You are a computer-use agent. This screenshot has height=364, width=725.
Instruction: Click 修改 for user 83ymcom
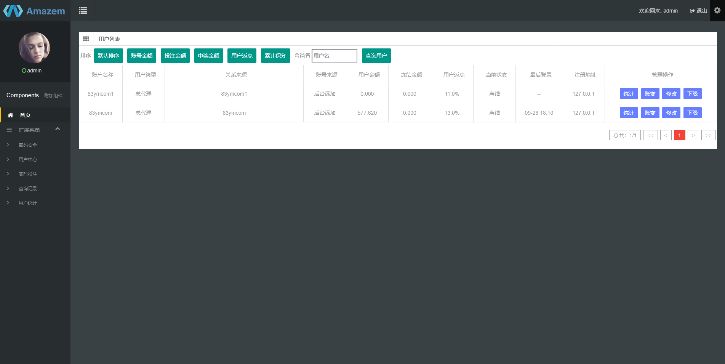pyautogui.click(x=671, y=113)
